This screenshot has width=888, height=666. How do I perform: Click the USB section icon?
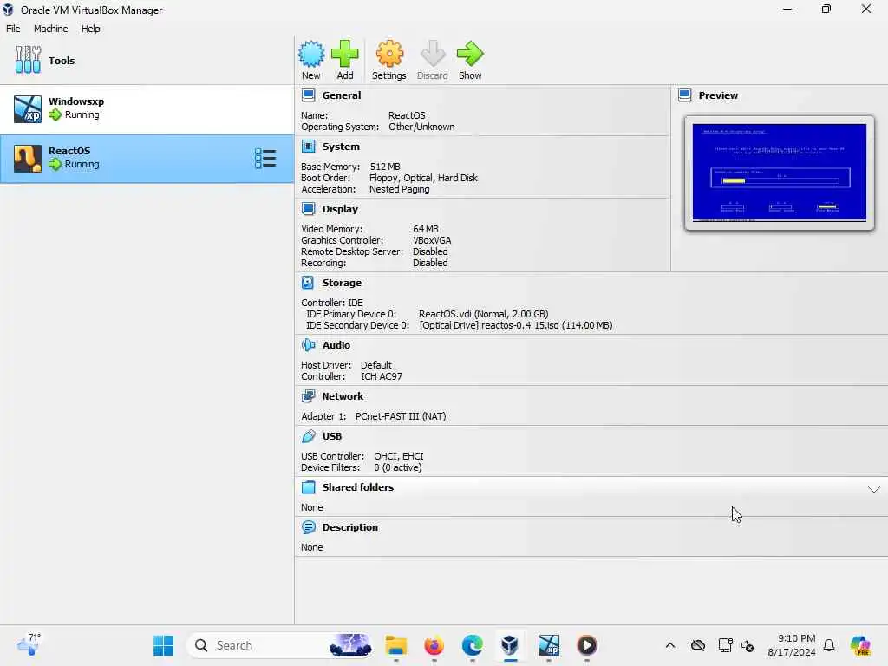click(x=308, y=436)
